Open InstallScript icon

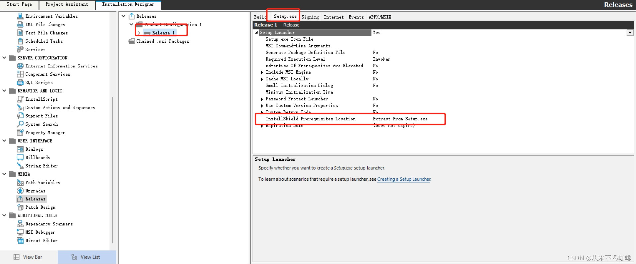pyautogui.click(x=20, y=99)
